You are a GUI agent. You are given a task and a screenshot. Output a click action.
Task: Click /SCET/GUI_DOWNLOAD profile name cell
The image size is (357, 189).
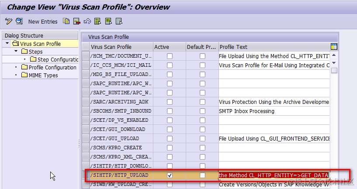[x=121, y=129]
